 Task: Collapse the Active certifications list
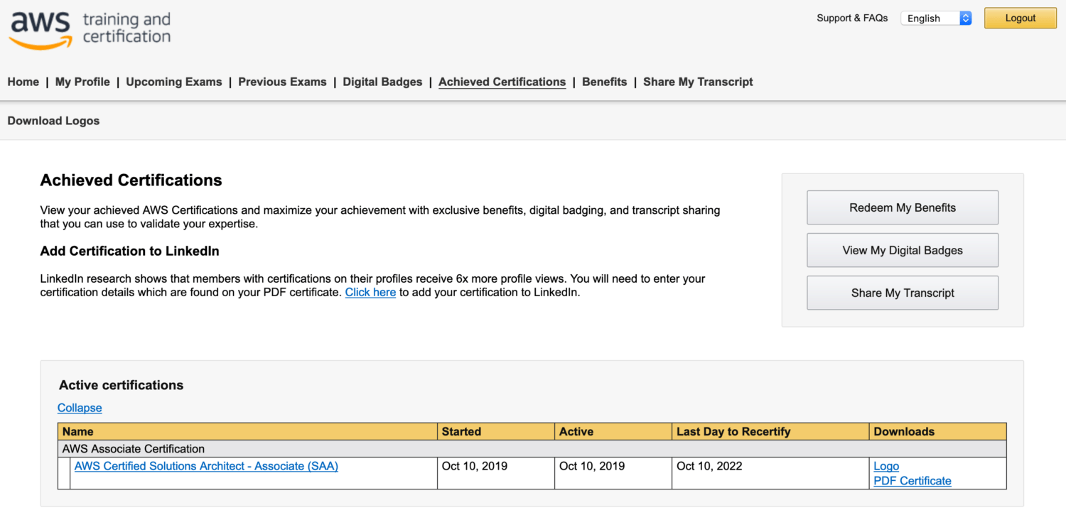pos(80,408)
